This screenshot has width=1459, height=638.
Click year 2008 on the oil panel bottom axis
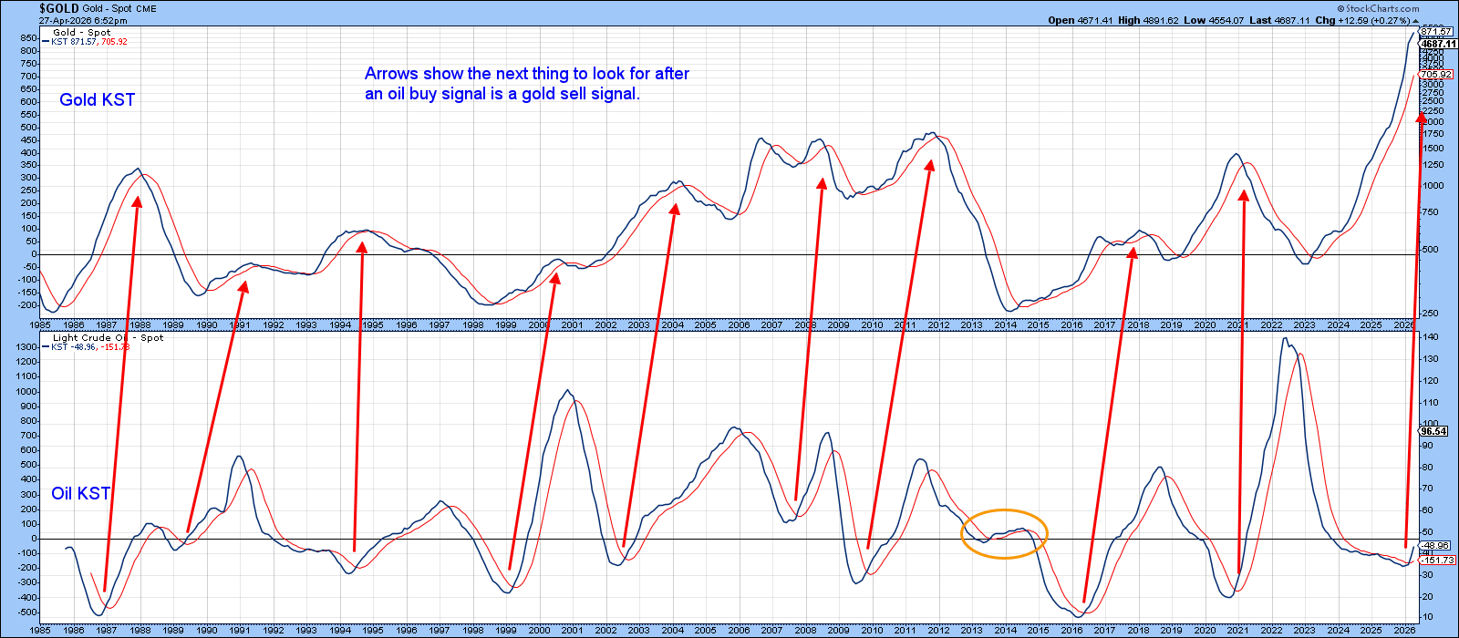tap(805, 630)
